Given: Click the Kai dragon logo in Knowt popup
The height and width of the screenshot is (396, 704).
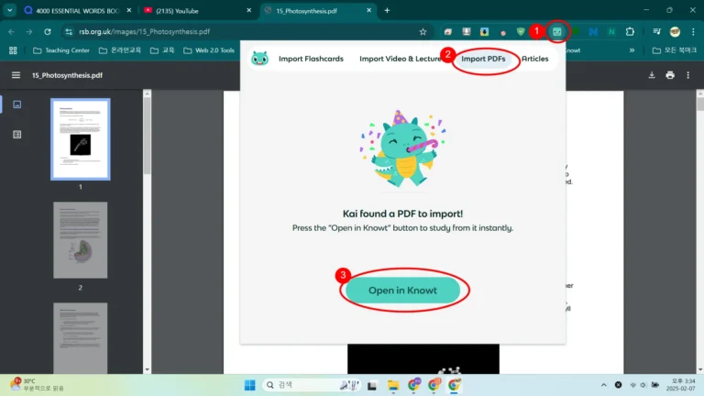Looking at the screenshot, I should [x=259, y=59].
